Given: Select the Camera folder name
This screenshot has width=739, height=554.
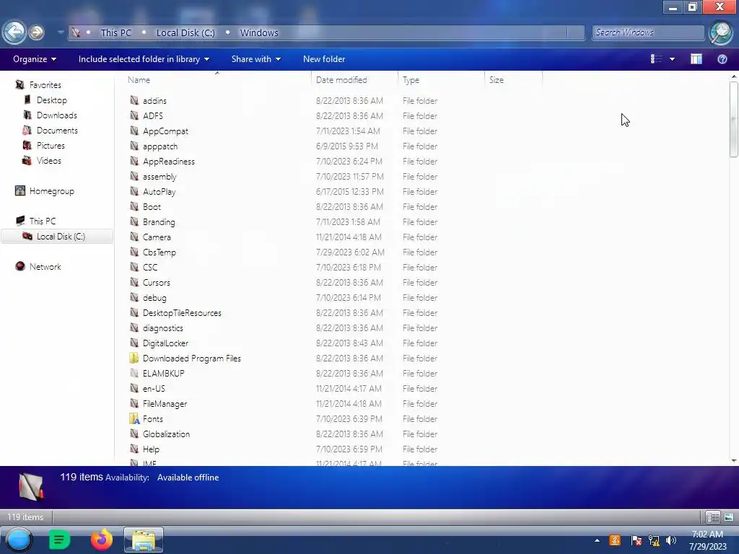Looking at the screenshot, I should 157,237.
